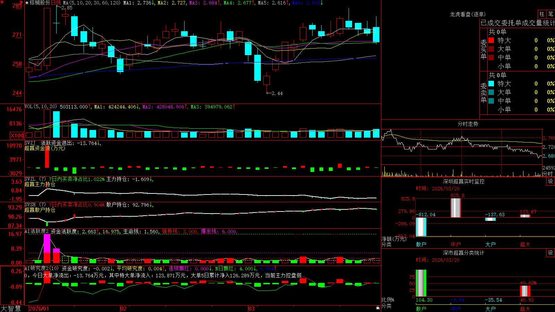
Task: Click the 超赢散户持仓 label
Action: tap(40, 210)
